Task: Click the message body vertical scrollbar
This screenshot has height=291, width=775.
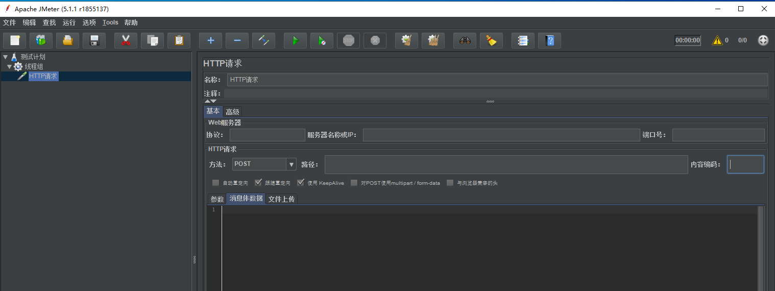Action: (761, 249)
